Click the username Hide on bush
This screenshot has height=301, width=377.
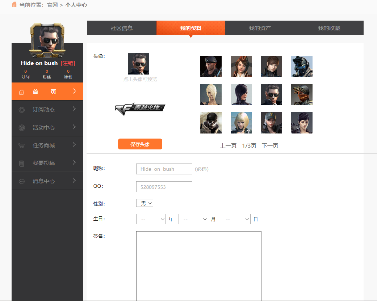pyautogui.click(x=39, y=63)
